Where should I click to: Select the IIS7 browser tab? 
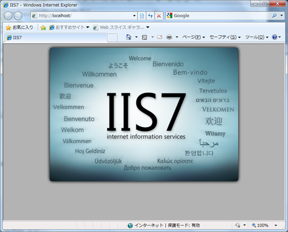56,37
